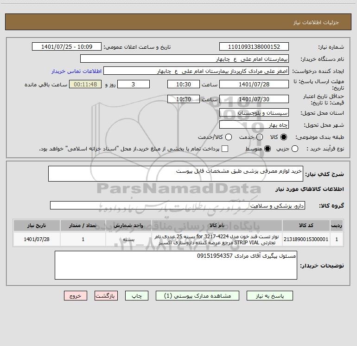This screenshot has height=346, width=357.
Task: Click the واحد شمارش column header
Action: click(128, 225)
